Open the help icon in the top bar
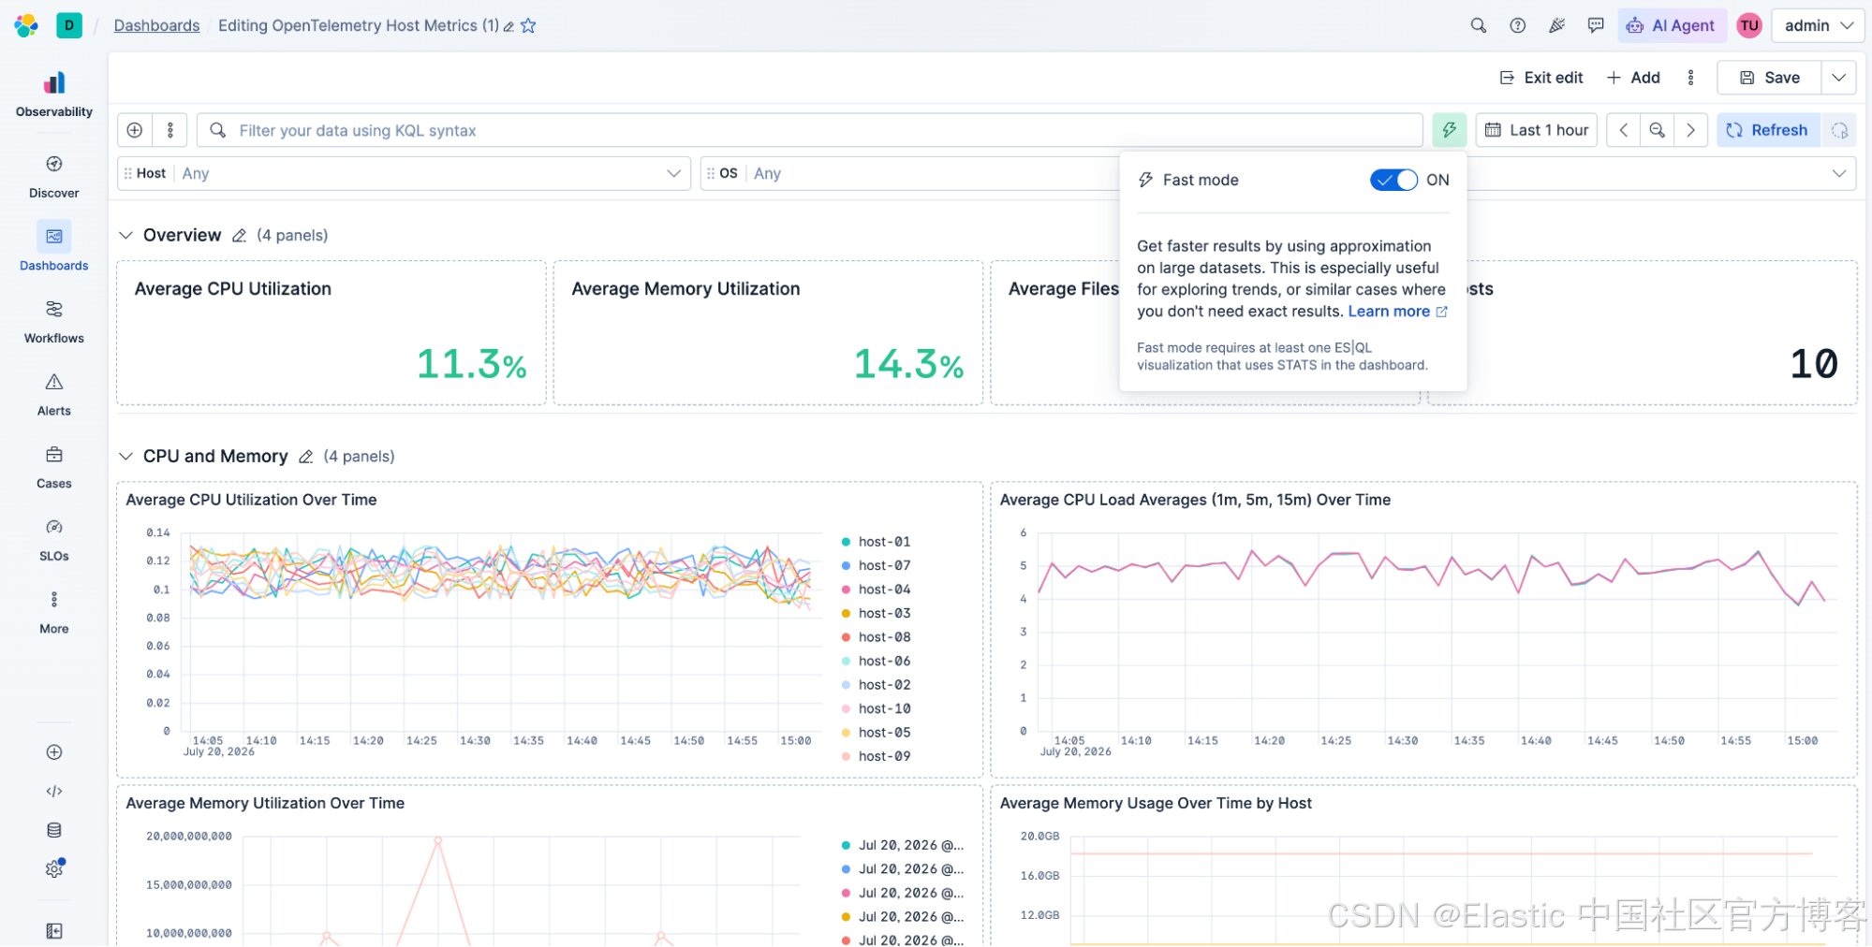The image size is (1872, 947). [1517, 25]
